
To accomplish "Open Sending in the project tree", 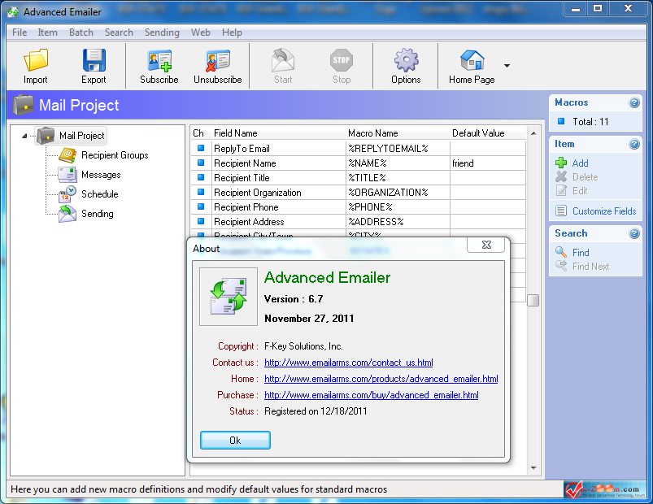I will 97,214.
